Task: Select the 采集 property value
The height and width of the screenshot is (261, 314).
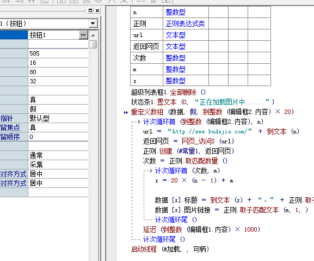Action: coord(58,165)
